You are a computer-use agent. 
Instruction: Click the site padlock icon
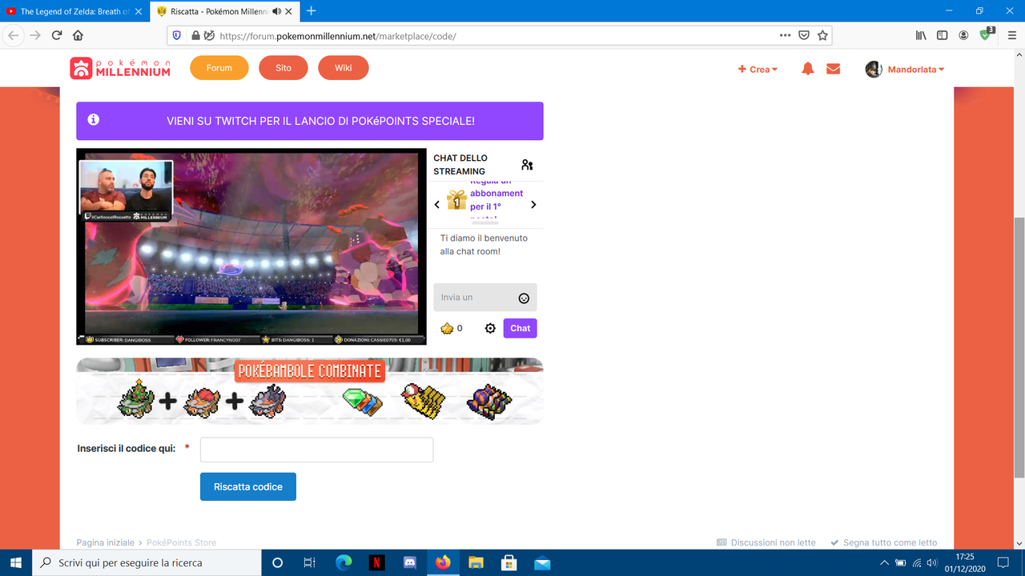(x=195, y=36)
